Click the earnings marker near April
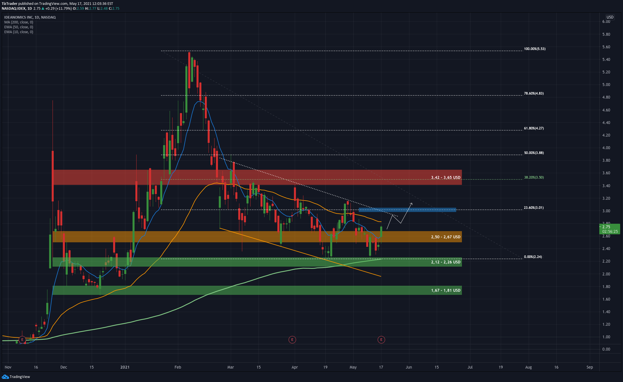The width and height of the screenshot is (623, 382). tap(292, 340)
